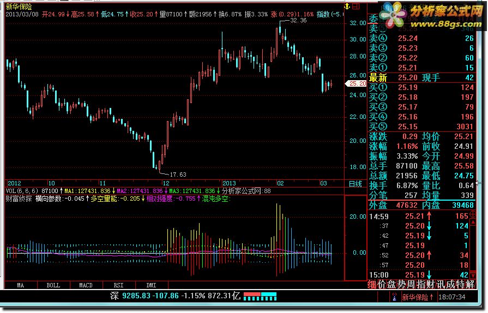488x313 pixels.
Task: Click the 2013 label on the time axis
Action: (230, 184)
